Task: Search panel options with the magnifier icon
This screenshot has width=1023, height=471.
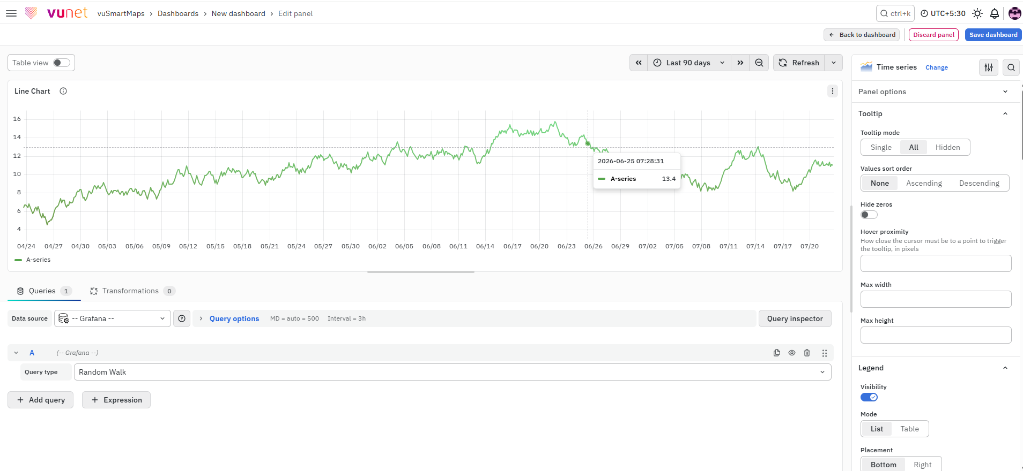Action: point(1011,67)
